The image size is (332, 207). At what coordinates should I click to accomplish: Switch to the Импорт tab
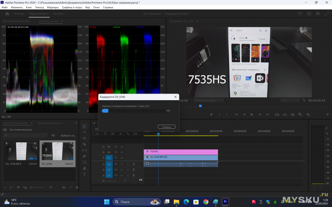pos(20,14)
